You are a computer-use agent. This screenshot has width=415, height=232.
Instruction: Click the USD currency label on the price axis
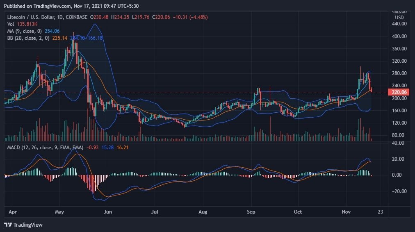pyautogui.click(x=399, y=18)
